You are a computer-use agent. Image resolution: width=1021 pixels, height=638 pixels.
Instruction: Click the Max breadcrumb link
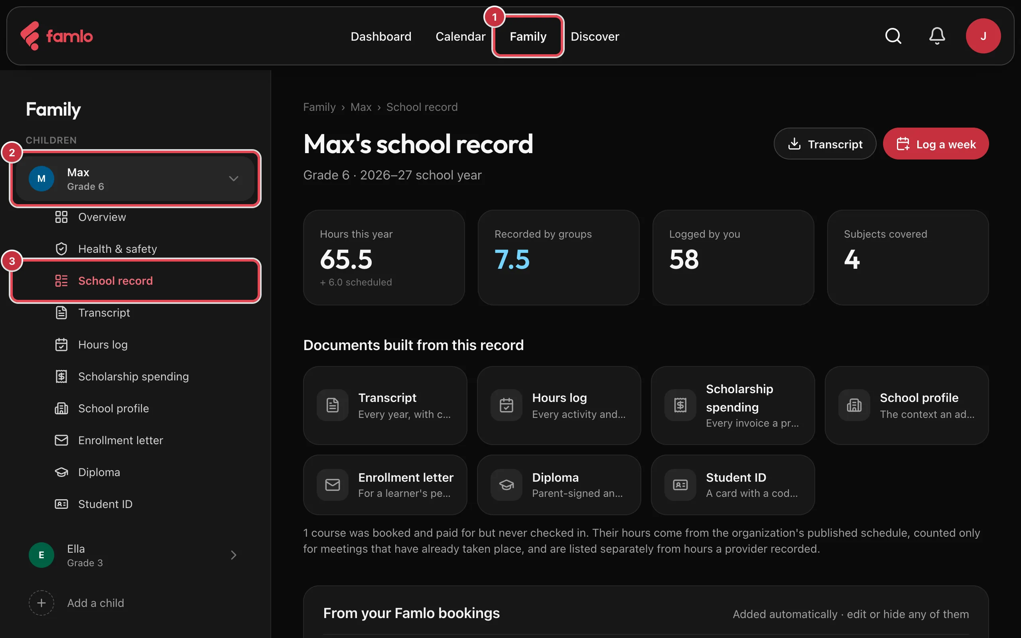361,107
